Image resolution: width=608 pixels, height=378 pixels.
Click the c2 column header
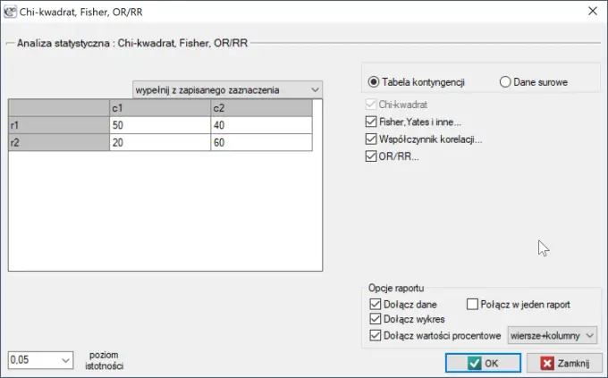261,108
